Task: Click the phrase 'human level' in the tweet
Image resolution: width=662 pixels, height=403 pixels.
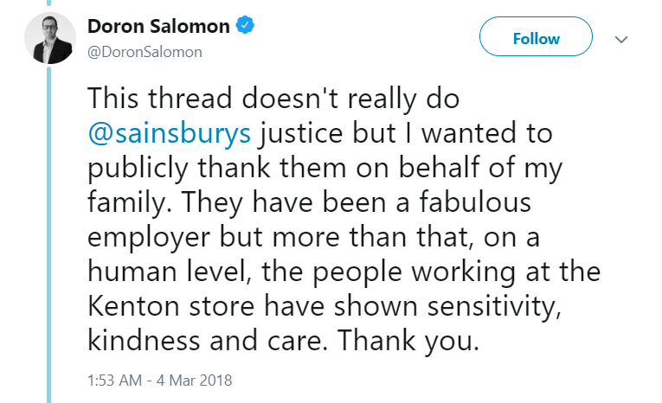Action: (167, 272)
